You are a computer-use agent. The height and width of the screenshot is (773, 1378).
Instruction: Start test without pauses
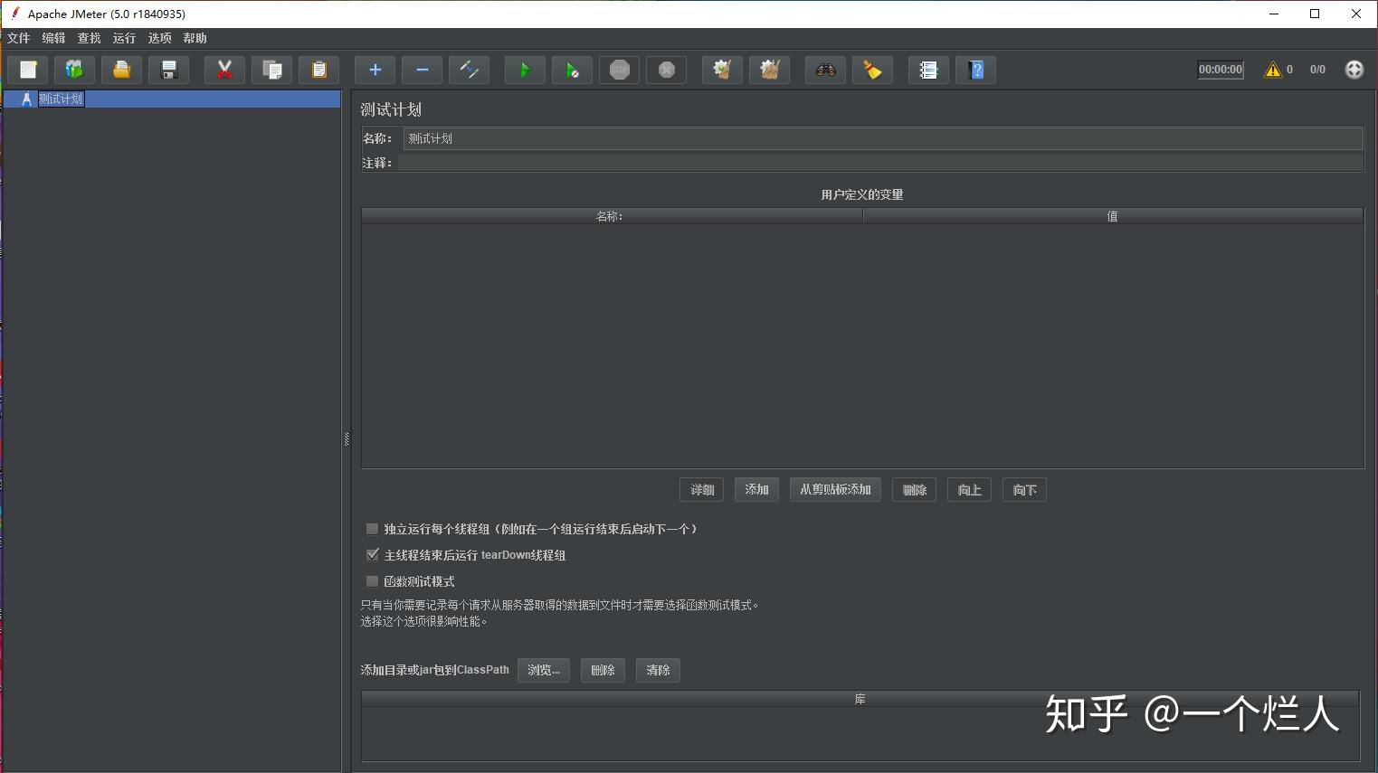click(x=572, y=70)
